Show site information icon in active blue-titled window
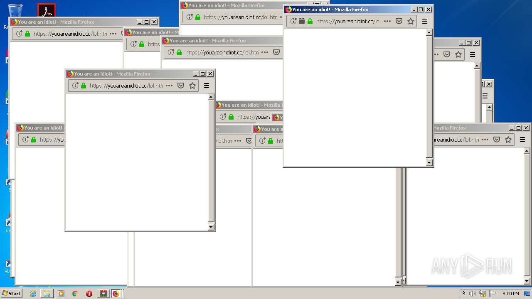The height and width of the screenshot is (299, 532). pyautogui.click(x=293, y=21)
